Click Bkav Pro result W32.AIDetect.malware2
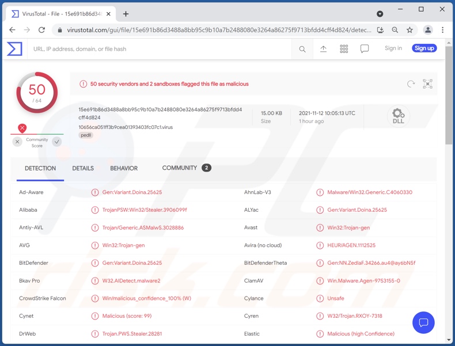This screenshot has width=455, height=346. click(131, 281)
